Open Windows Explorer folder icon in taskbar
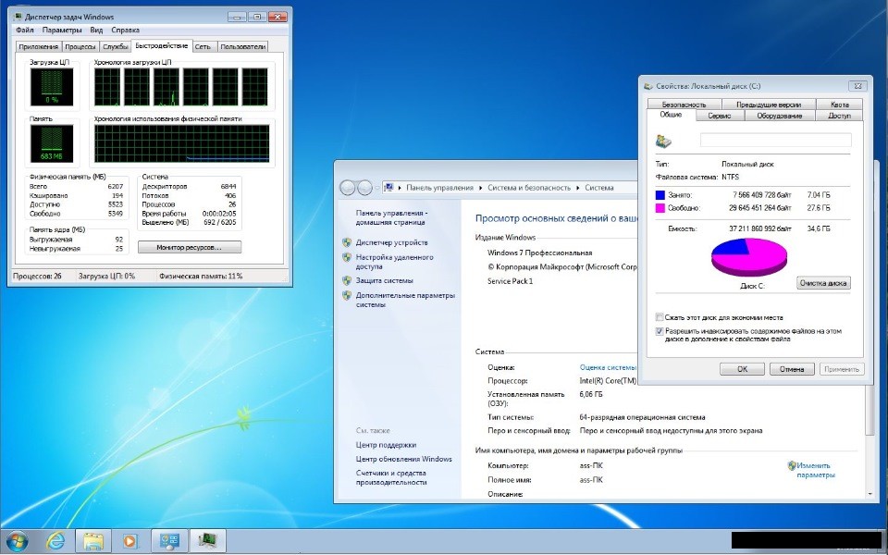This screenshot has height=555, width=888. pyautogui.click(x=92, y=541)
